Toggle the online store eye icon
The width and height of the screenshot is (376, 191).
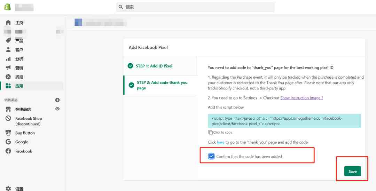tap(57, 109)
